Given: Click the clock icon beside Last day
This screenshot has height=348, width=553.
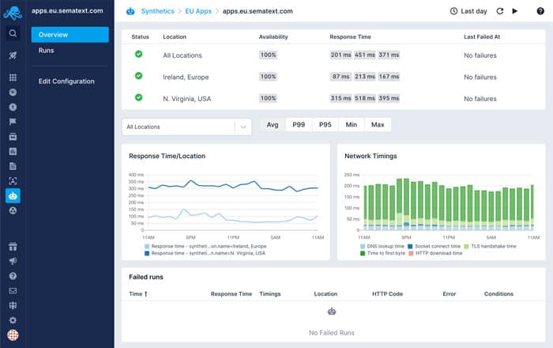Looking at the screenshot, I should [x=453, y=11].
